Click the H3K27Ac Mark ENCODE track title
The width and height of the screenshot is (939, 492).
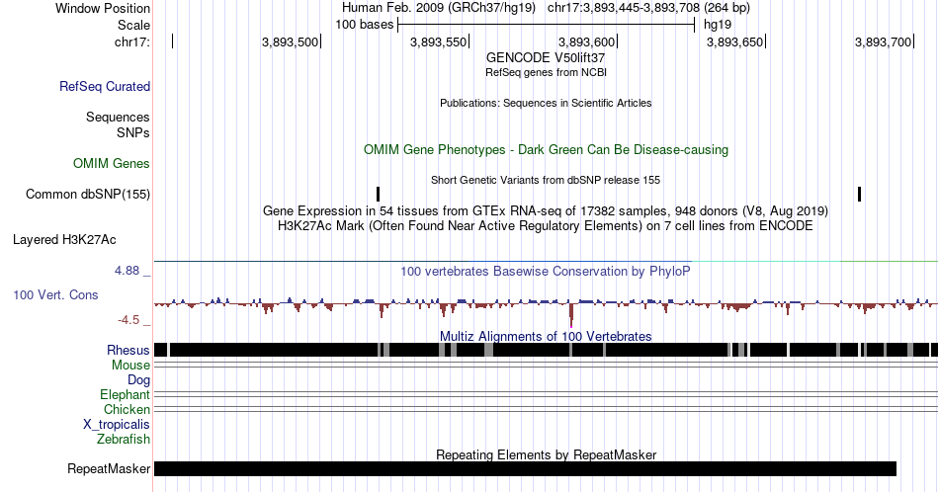coord(546,225)
